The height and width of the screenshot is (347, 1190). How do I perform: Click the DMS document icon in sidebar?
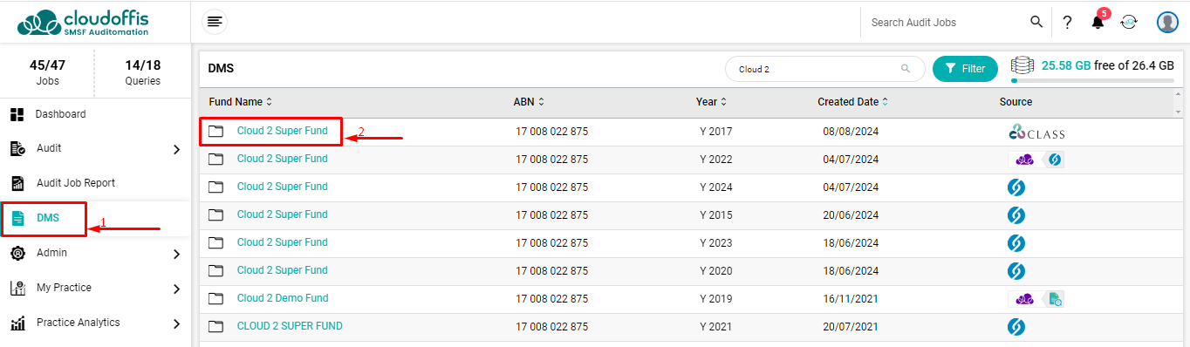point(17,218)
